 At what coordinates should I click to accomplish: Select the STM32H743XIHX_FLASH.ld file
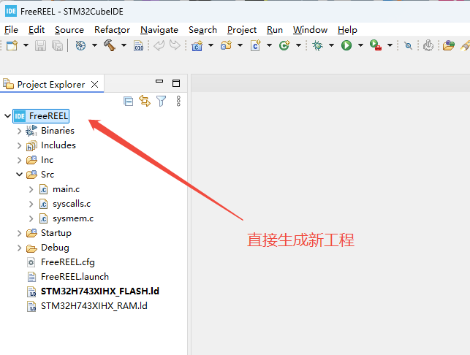click(94, 291)
